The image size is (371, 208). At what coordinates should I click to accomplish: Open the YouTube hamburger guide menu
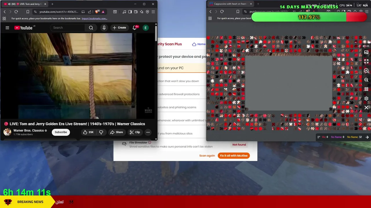[7, 28]
